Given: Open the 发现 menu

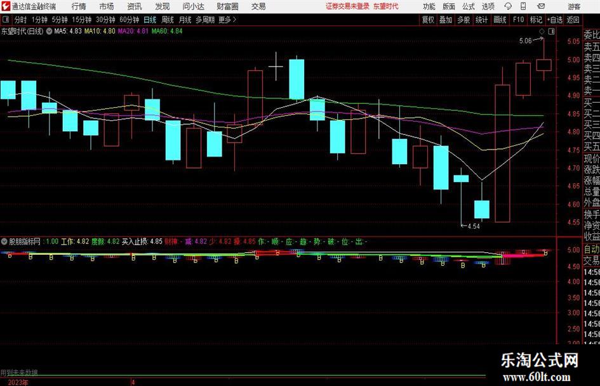Looking at the screenshot, I should coord(163,6).
